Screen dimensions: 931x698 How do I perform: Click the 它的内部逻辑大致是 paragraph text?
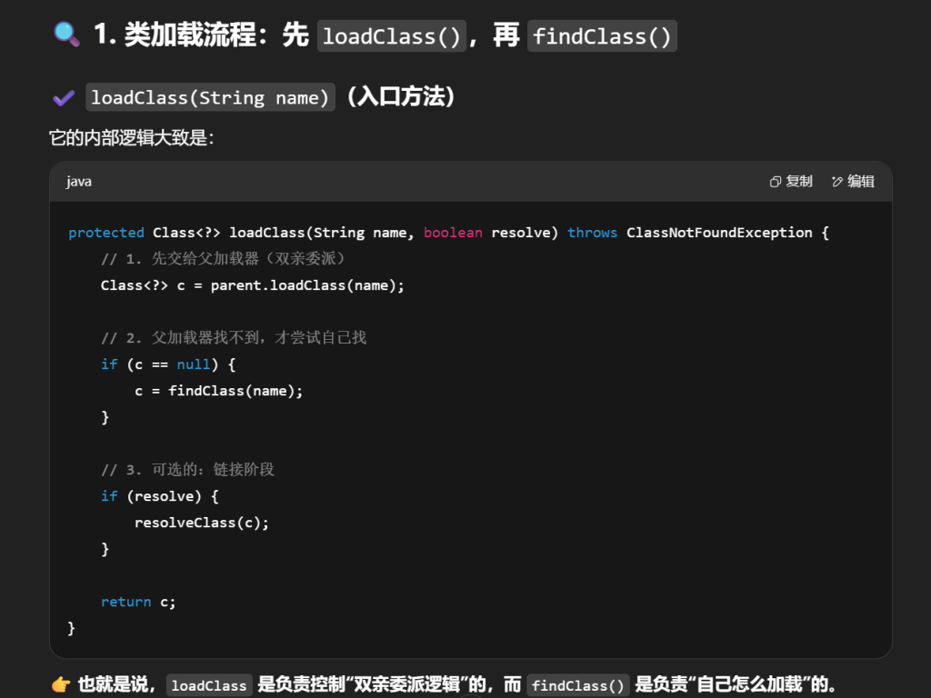point(131,138)
